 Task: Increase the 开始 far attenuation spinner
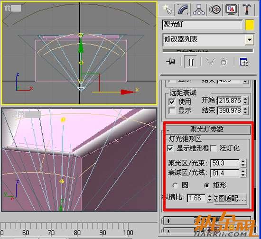tap(245, 99)
